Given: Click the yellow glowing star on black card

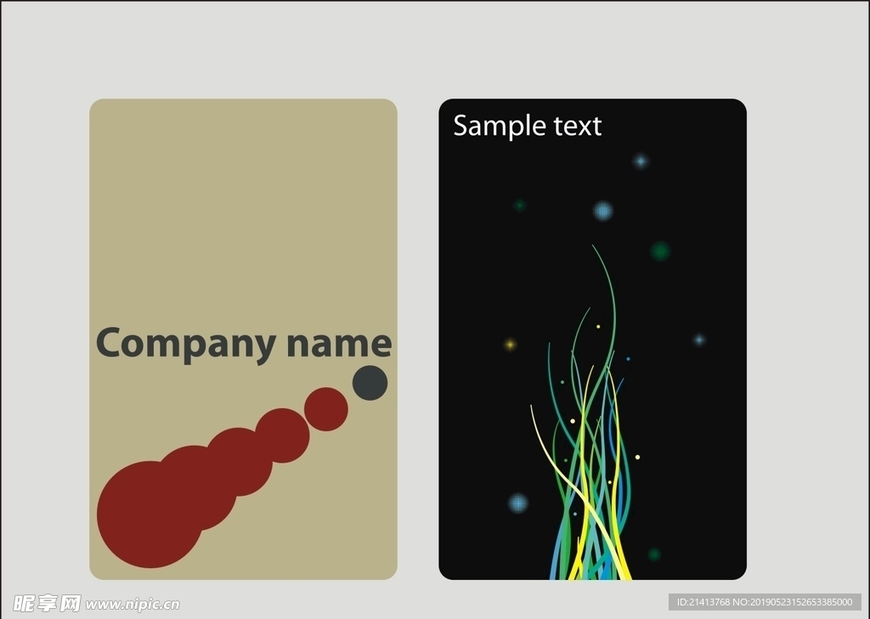Looking at the screenshot, I should click(x=510, y=345).
